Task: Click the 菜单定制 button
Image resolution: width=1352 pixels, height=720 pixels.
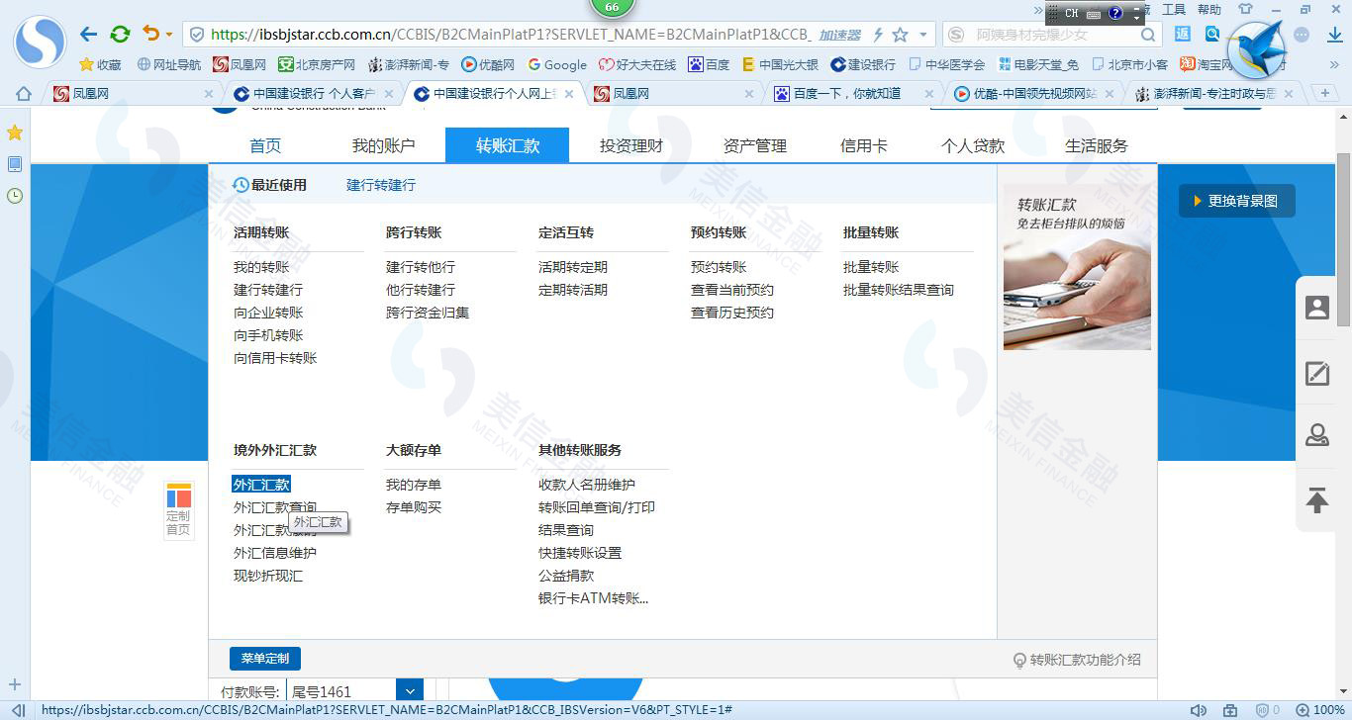Action: [x=264, y=658]
